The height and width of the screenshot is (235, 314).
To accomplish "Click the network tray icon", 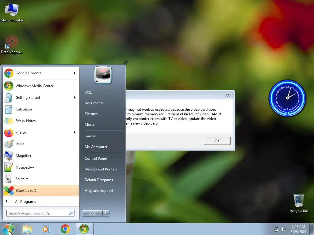I will [276, 229].
